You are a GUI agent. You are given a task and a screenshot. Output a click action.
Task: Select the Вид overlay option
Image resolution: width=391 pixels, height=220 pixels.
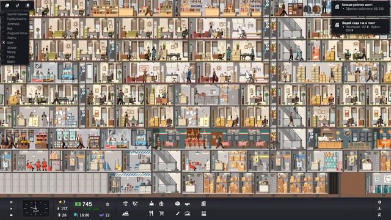point(10,29)
